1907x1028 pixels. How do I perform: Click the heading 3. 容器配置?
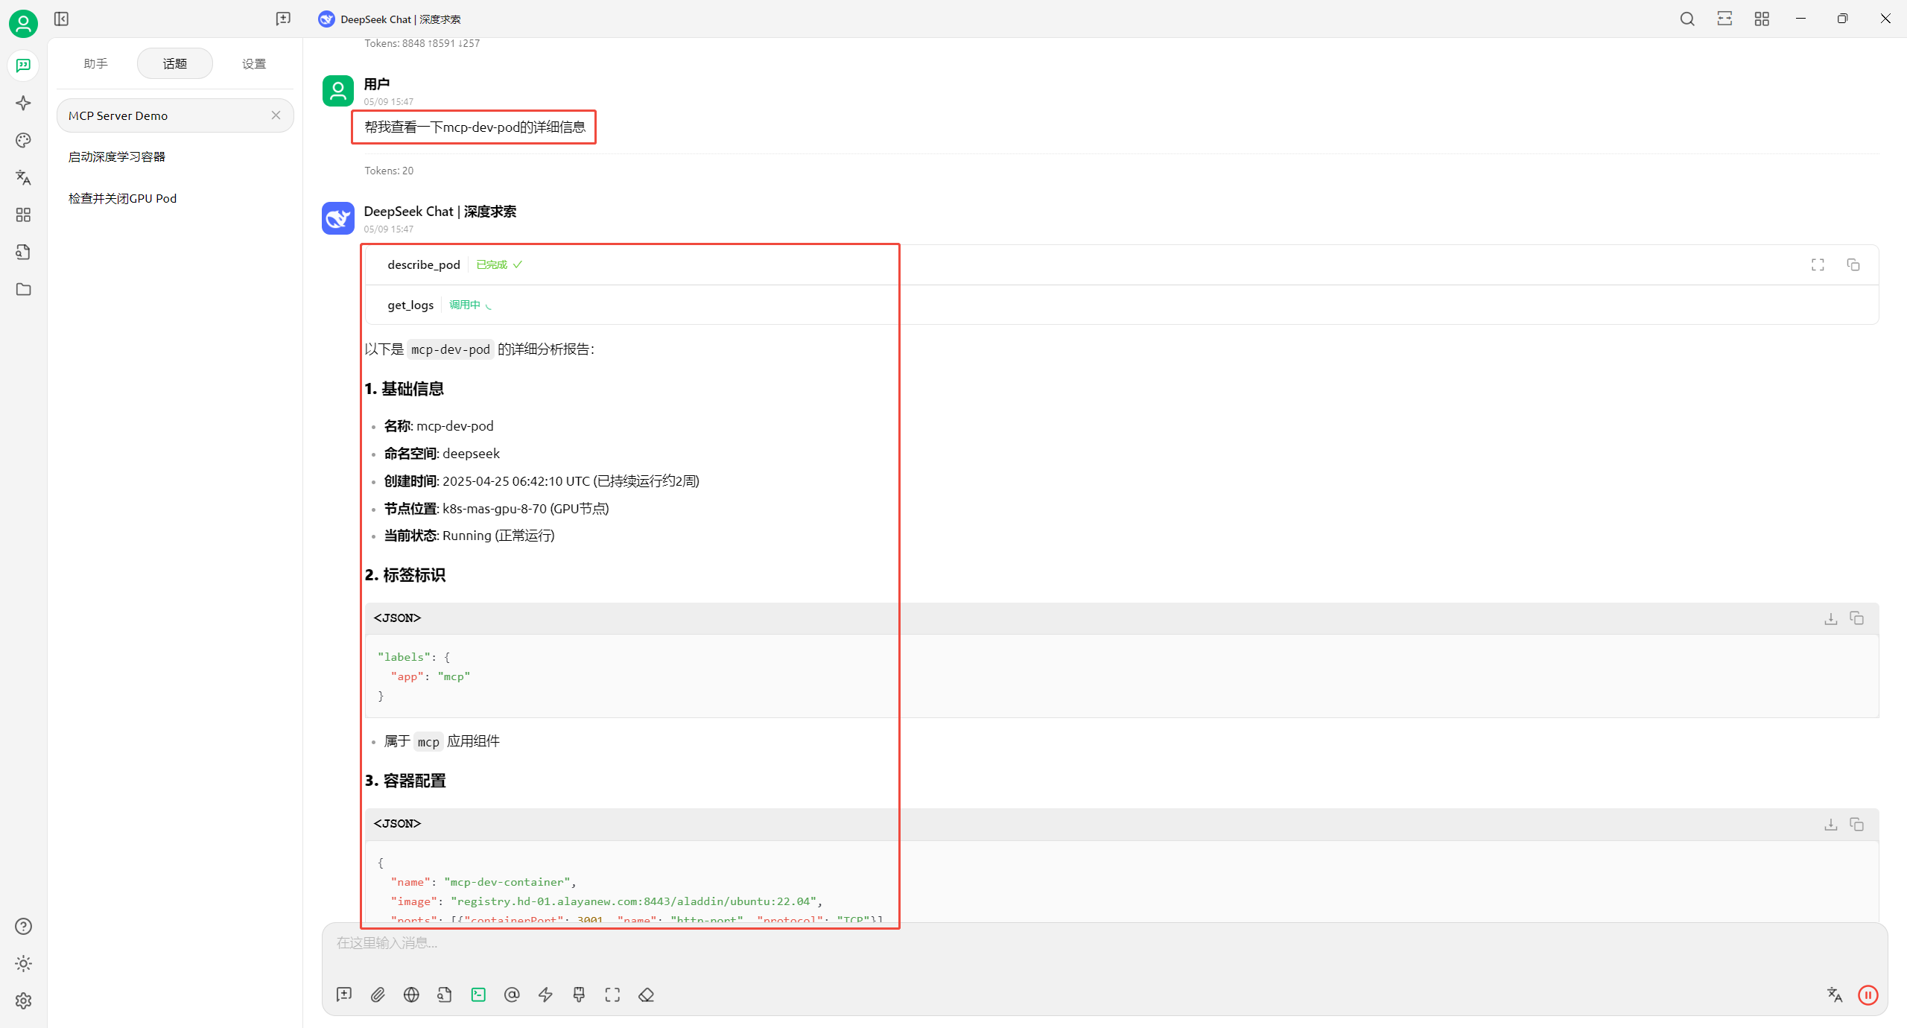click(x=404, y=781)
